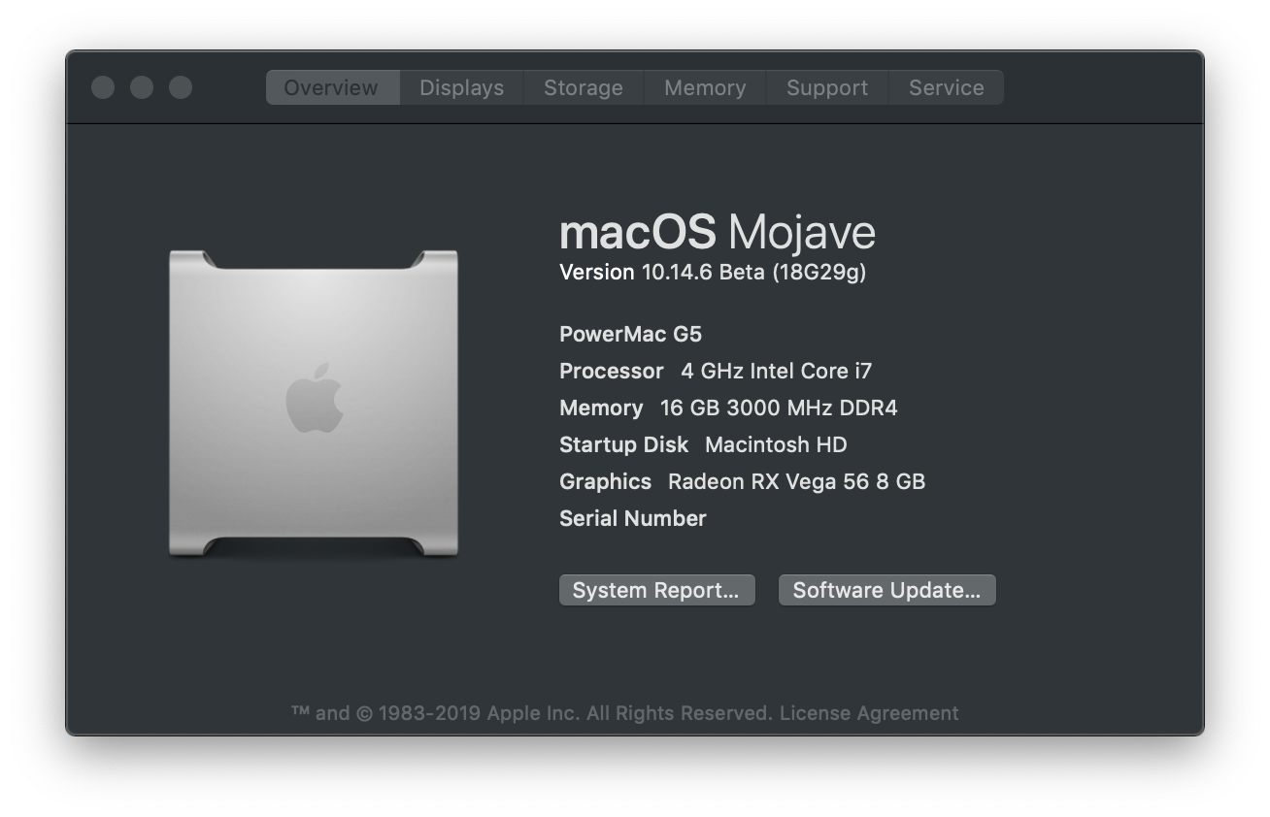Minimize the window with the middle button
The height and width of the screenshot is (817, 1270).
(x=142, y=87)
